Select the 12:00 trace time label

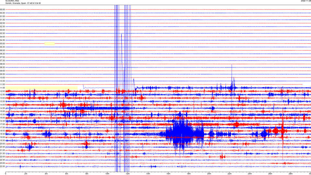(x=2, y=91)
